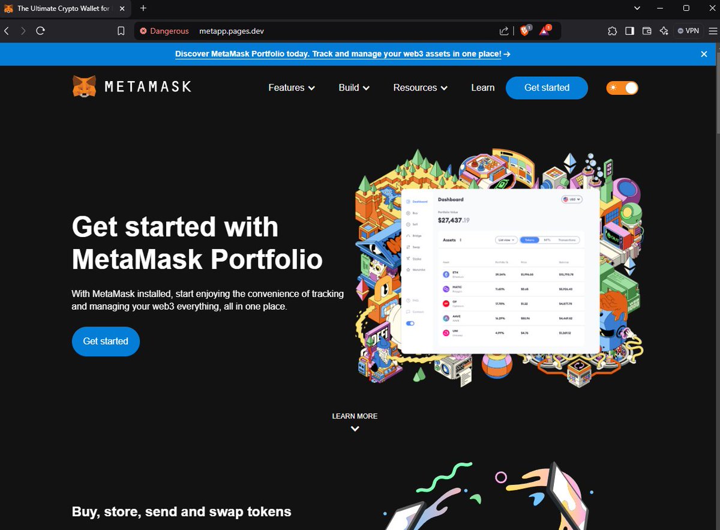Go back with the browser back arrow
Viewport: 720px width, 530px height.
(x=6, y=31)
